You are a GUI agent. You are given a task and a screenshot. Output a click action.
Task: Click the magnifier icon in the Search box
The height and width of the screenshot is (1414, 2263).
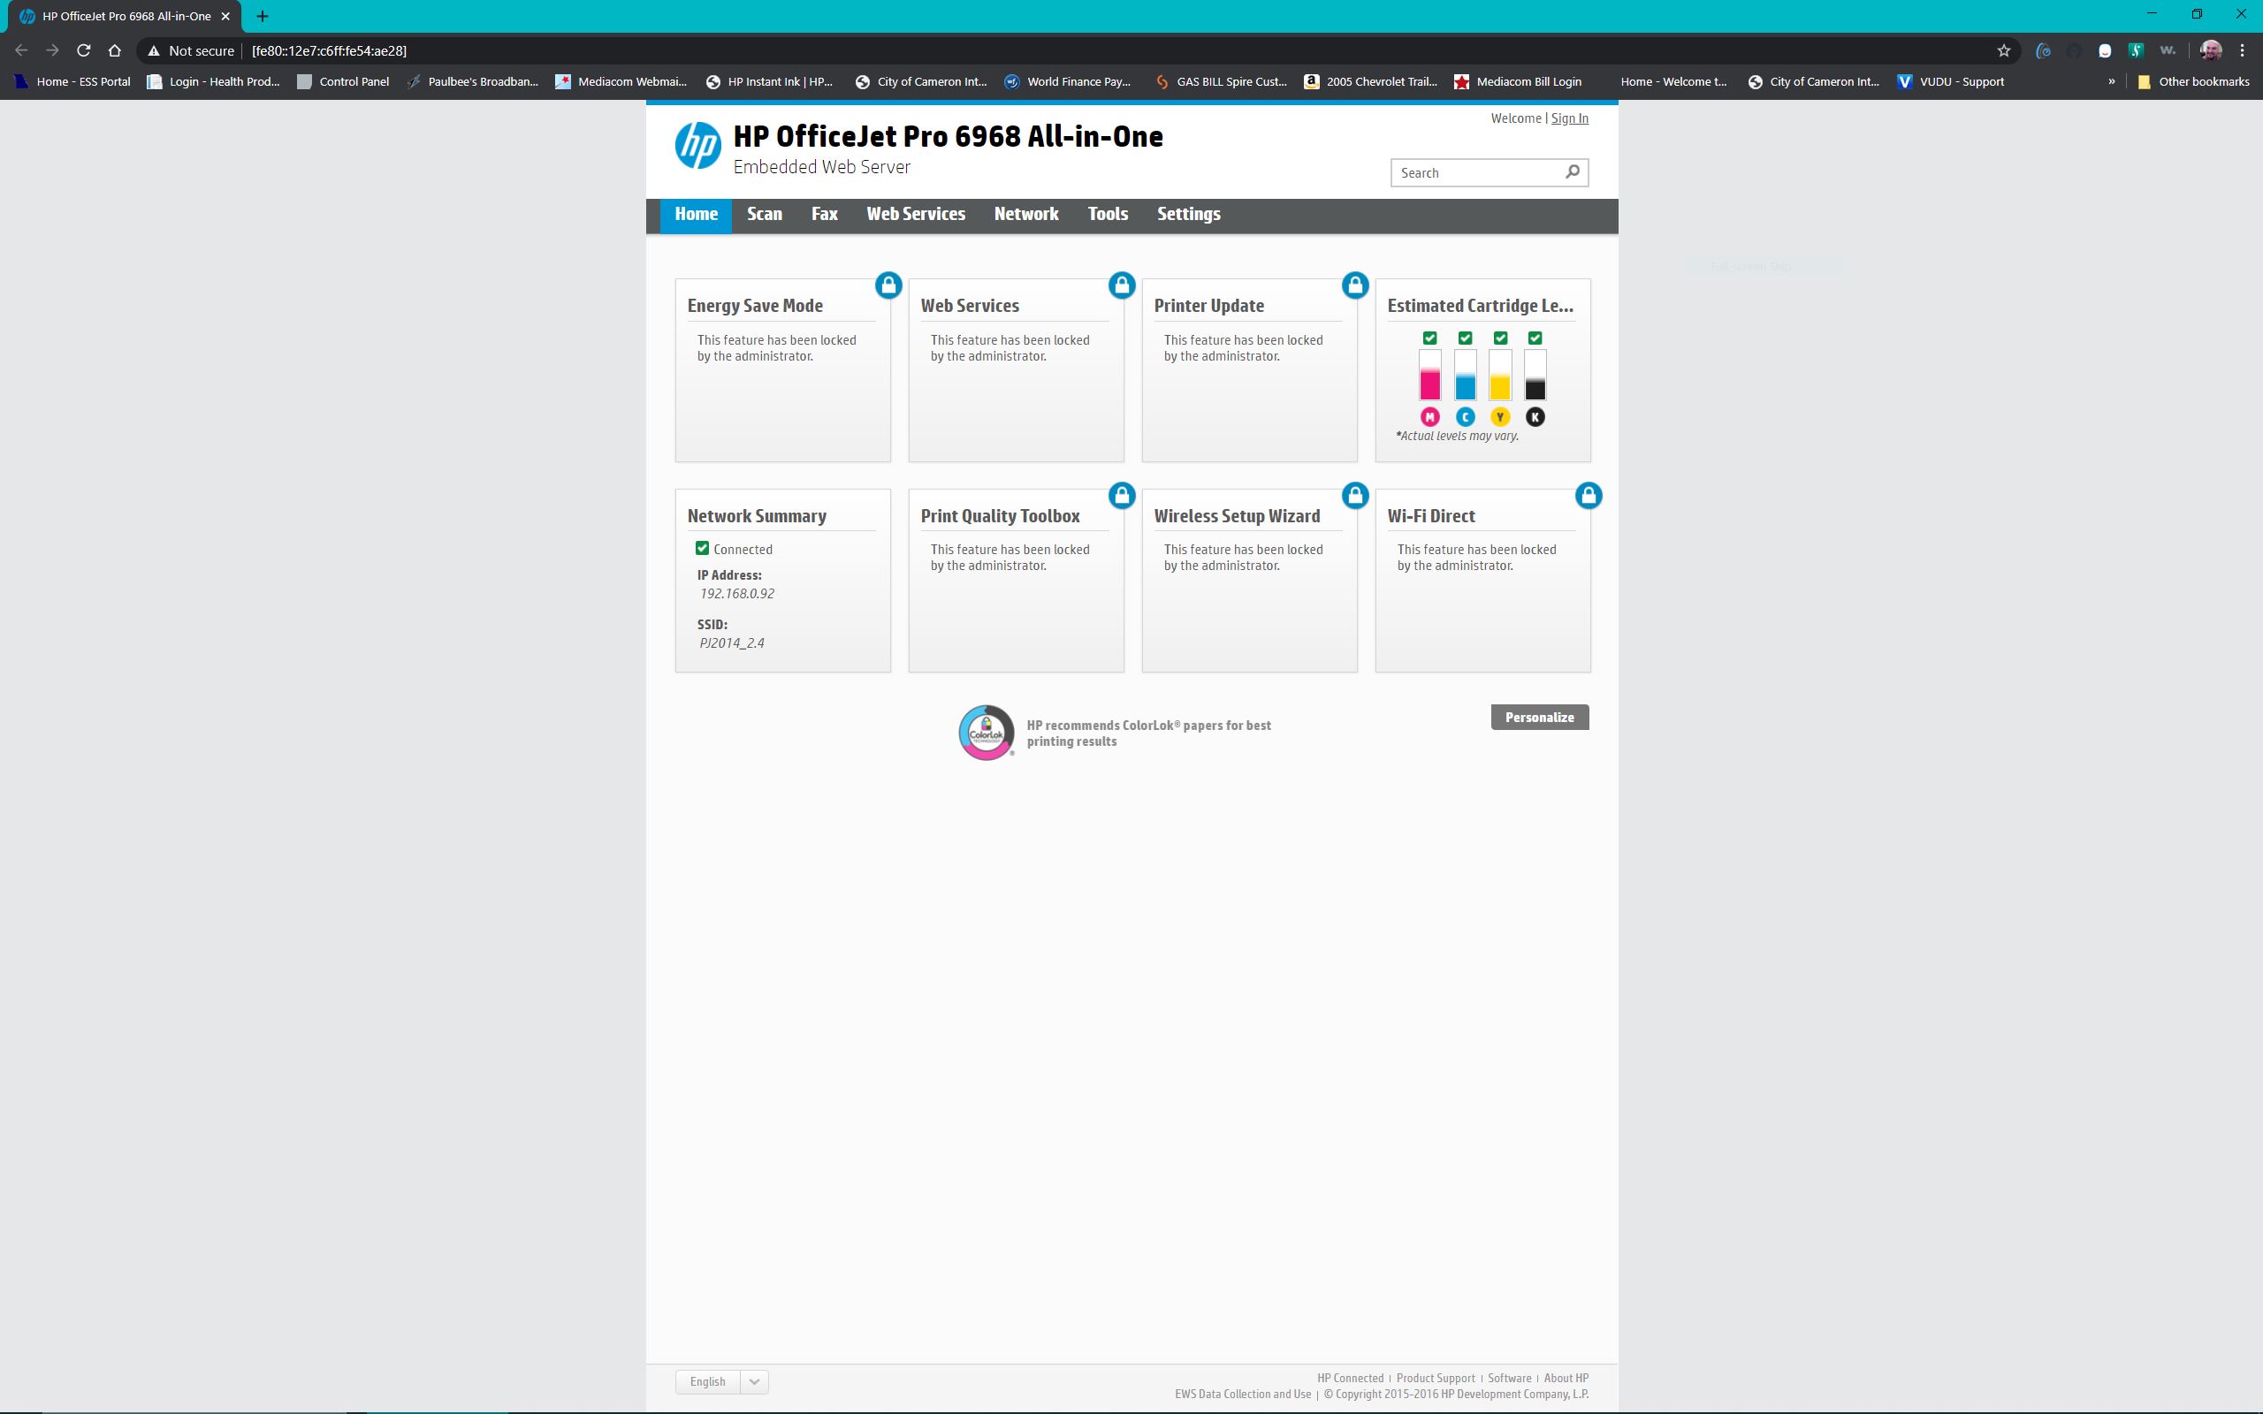(x=1572, y=172)
